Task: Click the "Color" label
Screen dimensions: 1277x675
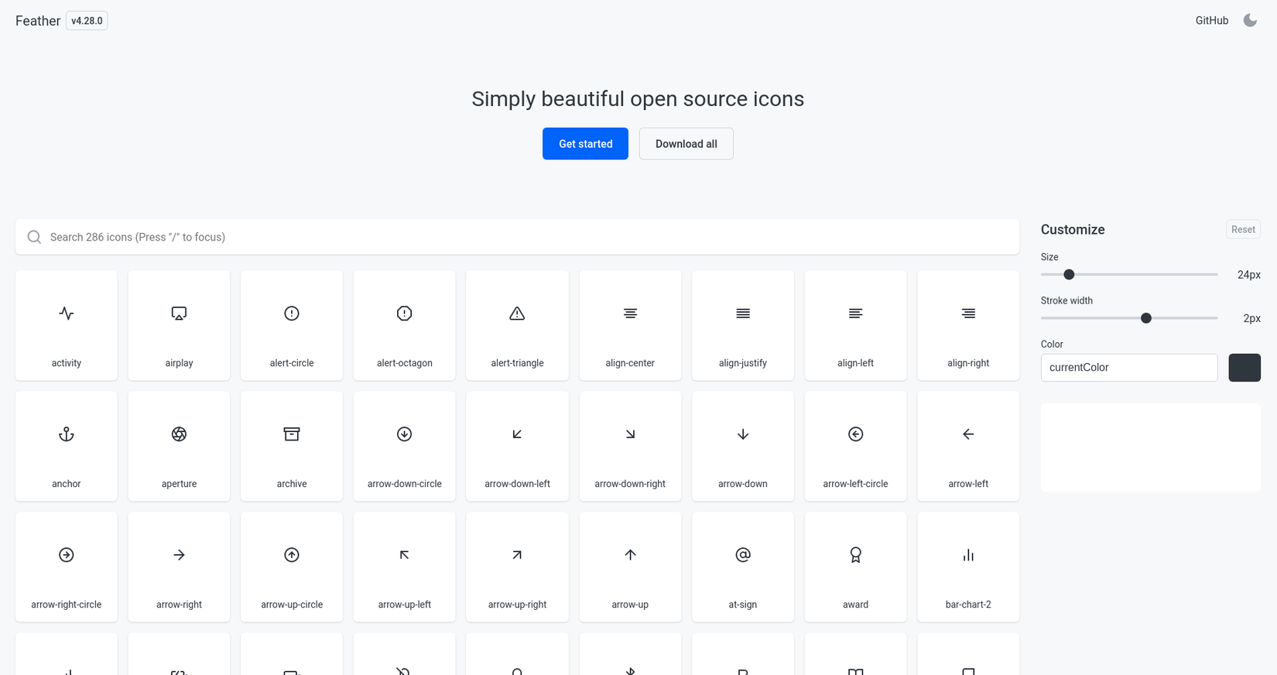Action: 1052,344
